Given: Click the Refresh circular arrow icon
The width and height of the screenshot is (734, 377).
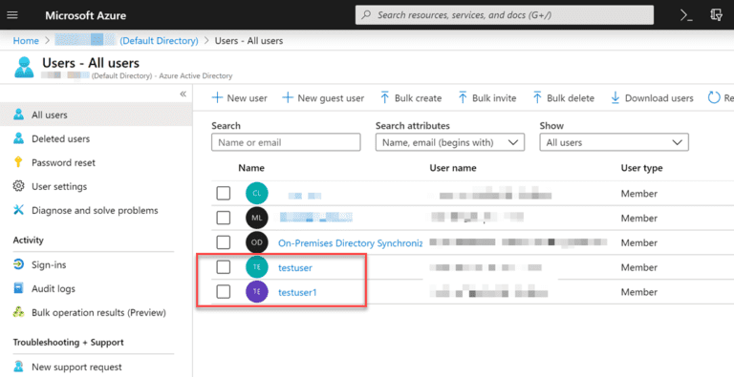Looking at the screenshot, I should click(x=713, y=97).
